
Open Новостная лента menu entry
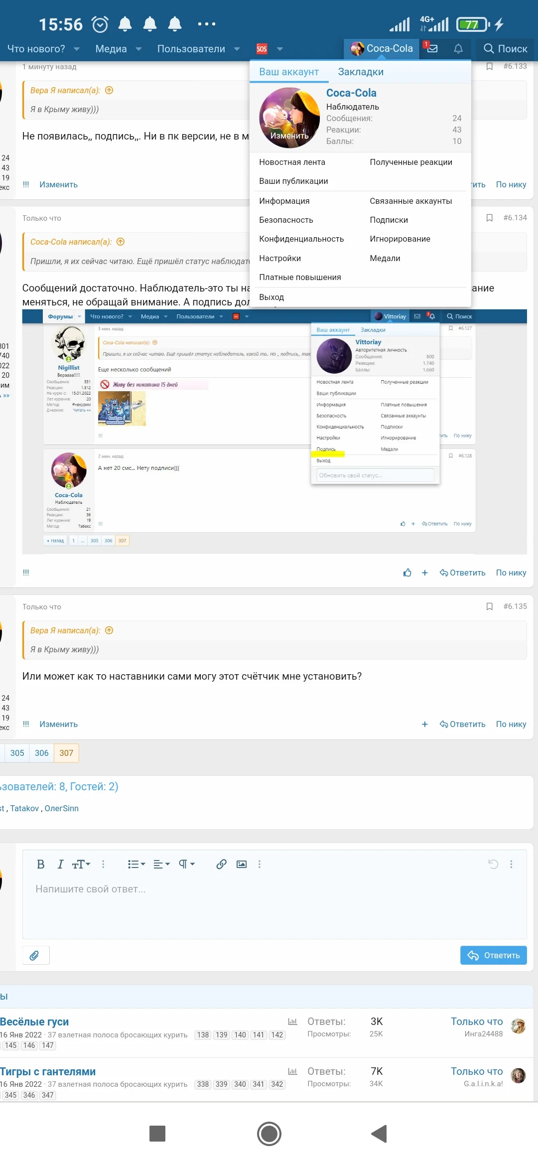click(292, 162)
